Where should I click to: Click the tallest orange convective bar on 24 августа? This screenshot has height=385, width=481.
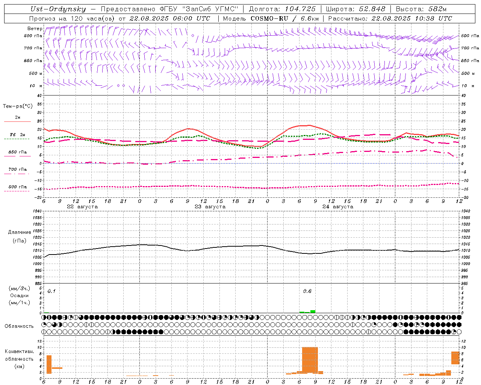310,360
